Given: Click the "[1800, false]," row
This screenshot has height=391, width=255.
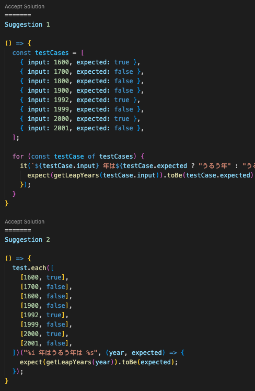Looking at the screenshot, I should [47, 296].
